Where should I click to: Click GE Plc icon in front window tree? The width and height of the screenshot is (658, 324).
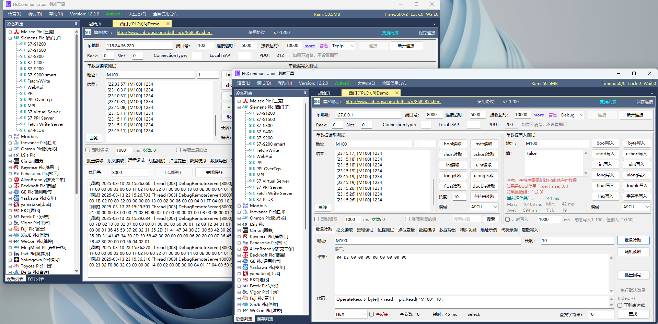(x=245, y=261)
